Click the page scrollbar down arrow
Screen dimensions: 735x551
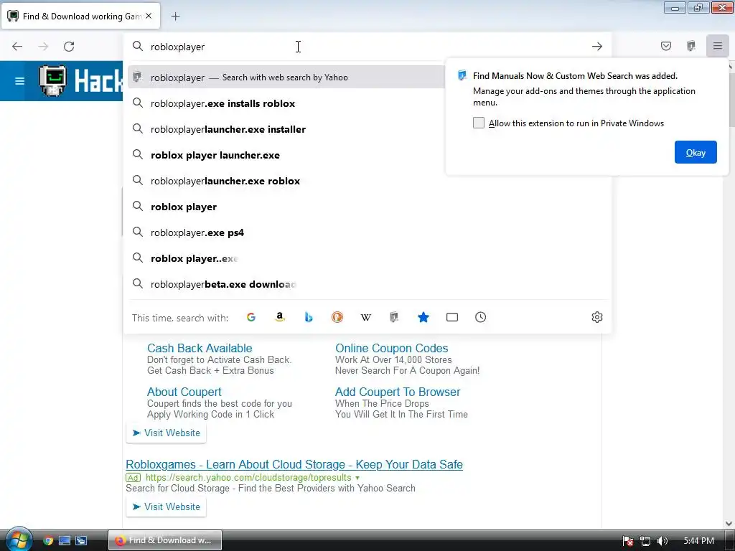coord(729,523)
